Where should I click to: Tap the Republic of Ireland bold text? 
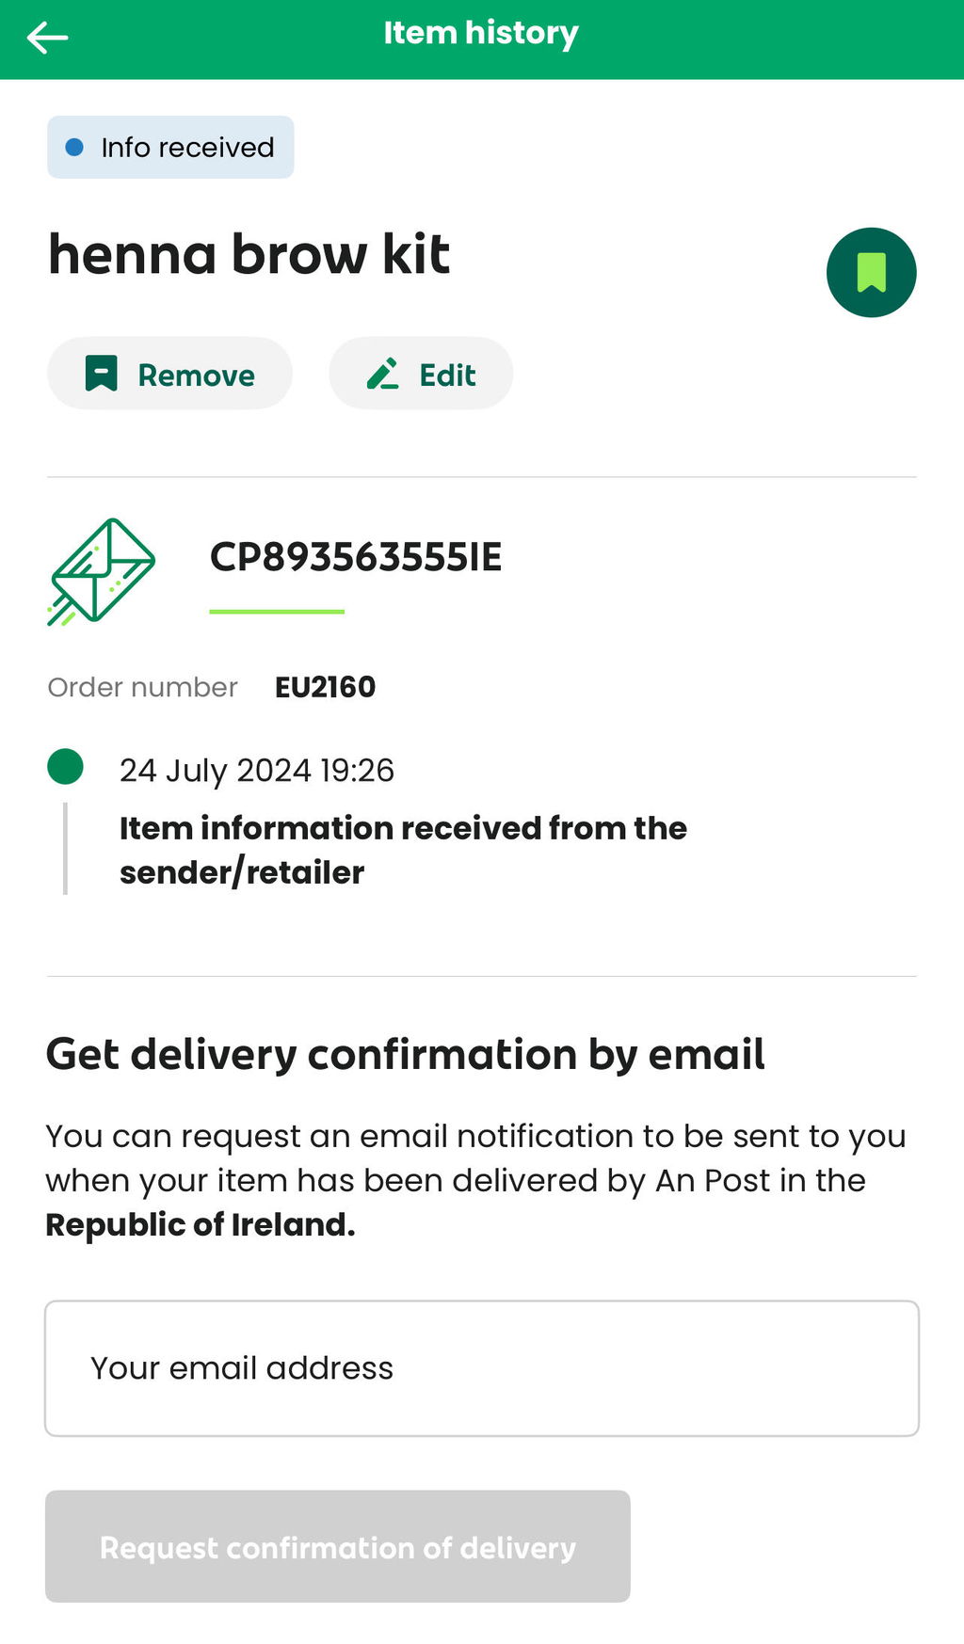coord(201,1224)
